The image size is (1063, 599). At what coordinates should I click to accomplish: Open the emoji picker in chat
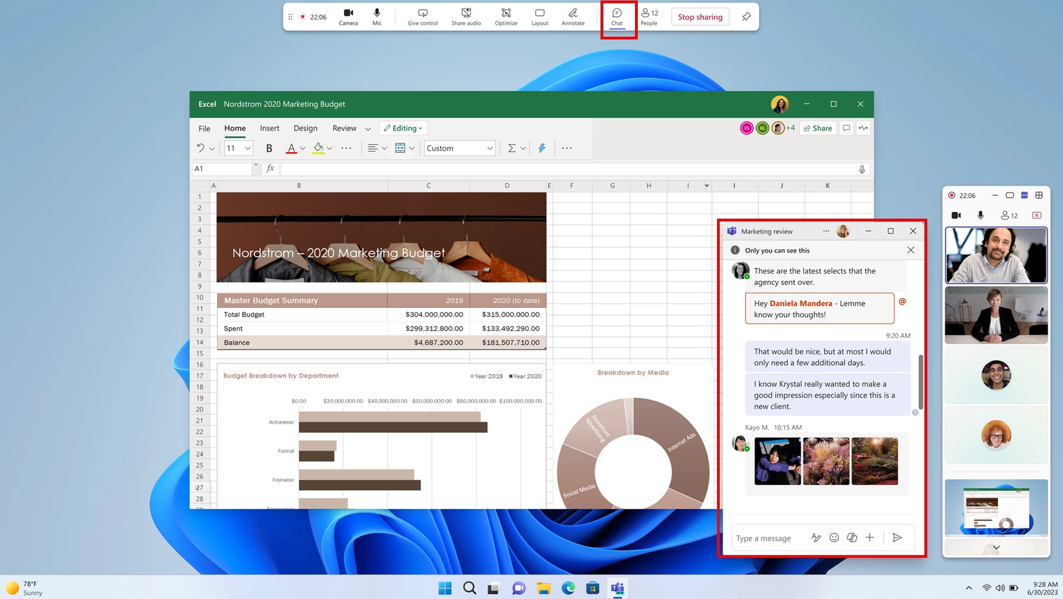pyautogui.click(x=834, y=537)
